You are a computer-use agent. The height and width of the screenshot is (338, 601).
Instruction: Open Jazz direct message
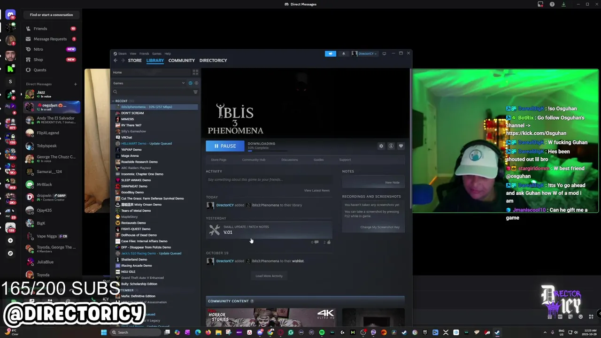[x=52, y=94]
